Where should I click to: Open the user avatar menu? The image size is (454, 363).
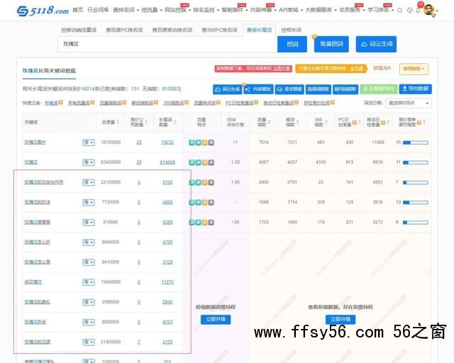(428, 10)
